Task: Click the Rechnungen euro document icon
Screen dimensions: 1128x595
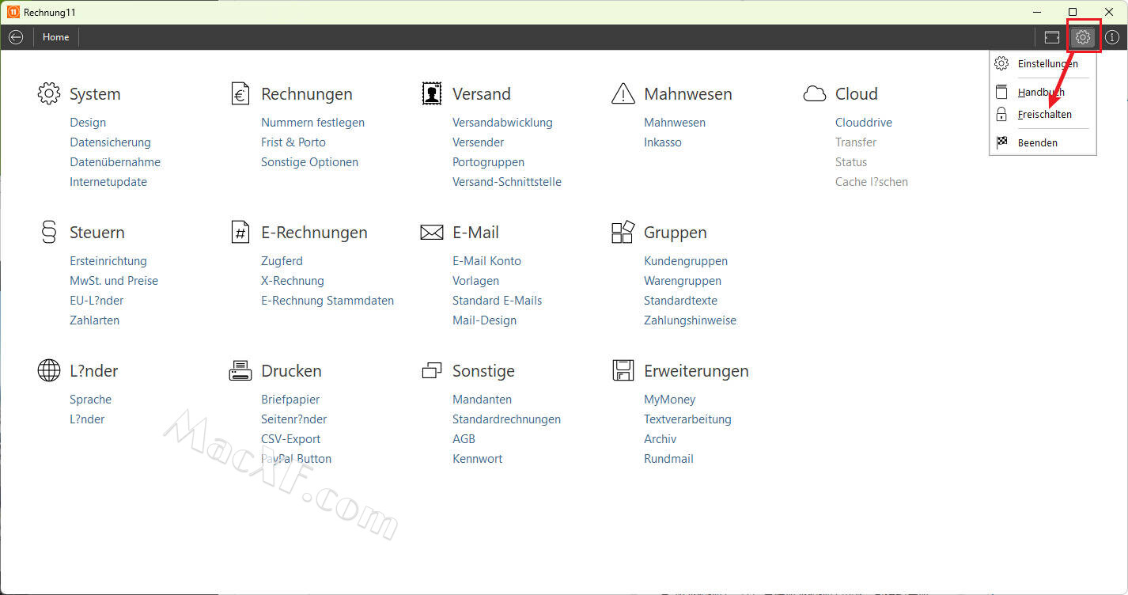Action: click(x=240, y=93)
